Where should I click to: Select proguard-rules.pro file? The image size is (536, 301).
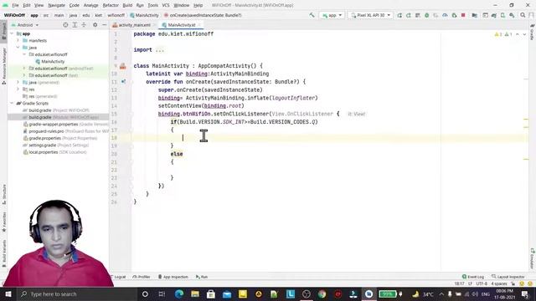tap(65, 131)
